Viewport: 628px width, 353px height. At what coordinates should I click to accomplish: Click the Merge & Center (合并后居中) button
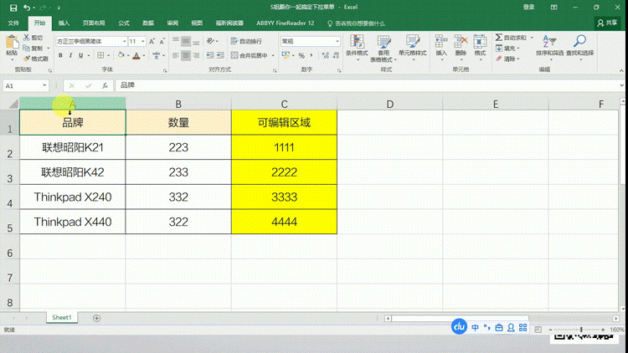250,56
